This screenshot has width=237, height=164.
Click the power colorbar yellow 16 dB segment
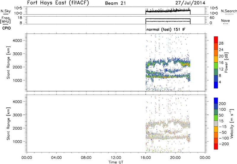click(216, 59)
